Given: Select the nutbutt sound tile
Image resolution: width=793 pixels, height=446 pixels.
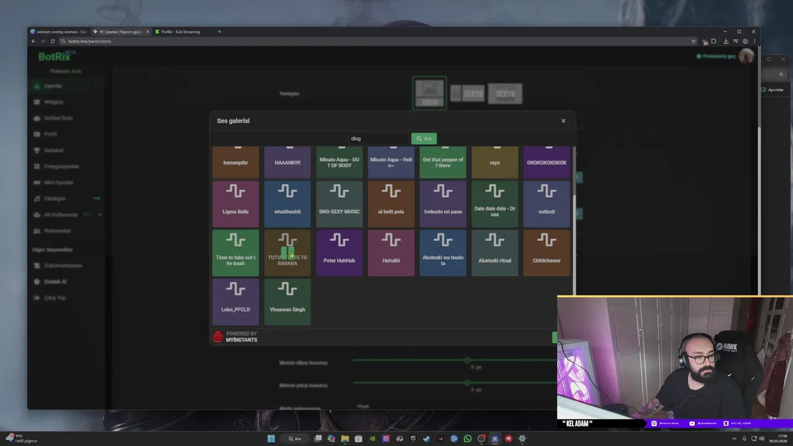Looking at the screenshot, I should tap(546, 204).
